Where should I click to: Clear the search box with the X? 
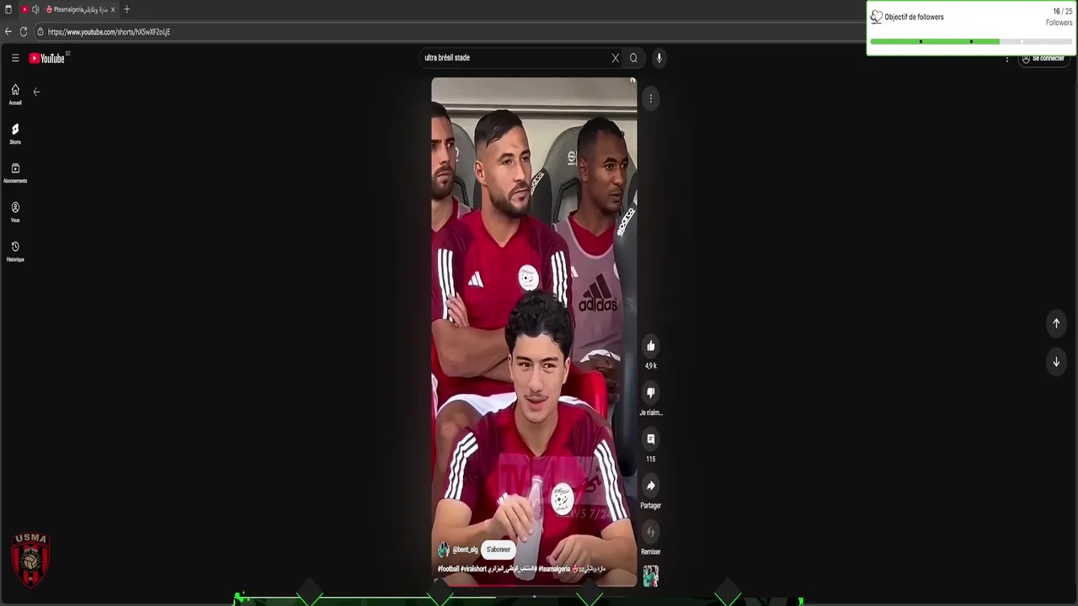tap(615, 58)
